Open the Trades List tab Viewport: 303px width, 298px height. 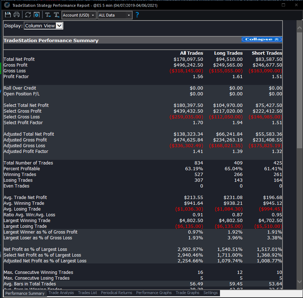pyautogui.click(x=87, y=293)
